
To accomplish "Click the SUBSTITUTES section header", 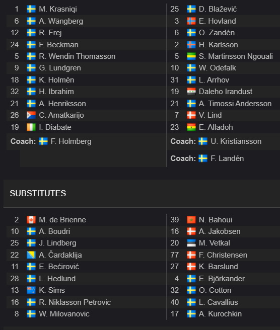I will 38,193.
